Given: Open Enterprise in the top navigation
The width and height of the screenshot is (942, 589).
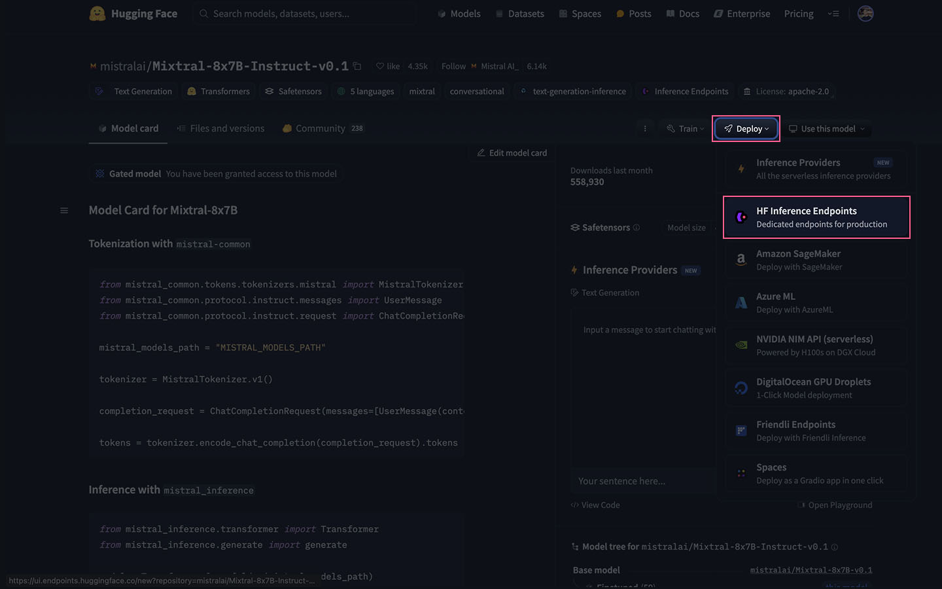Looking at the screenshot, I should tap(742, 14).
